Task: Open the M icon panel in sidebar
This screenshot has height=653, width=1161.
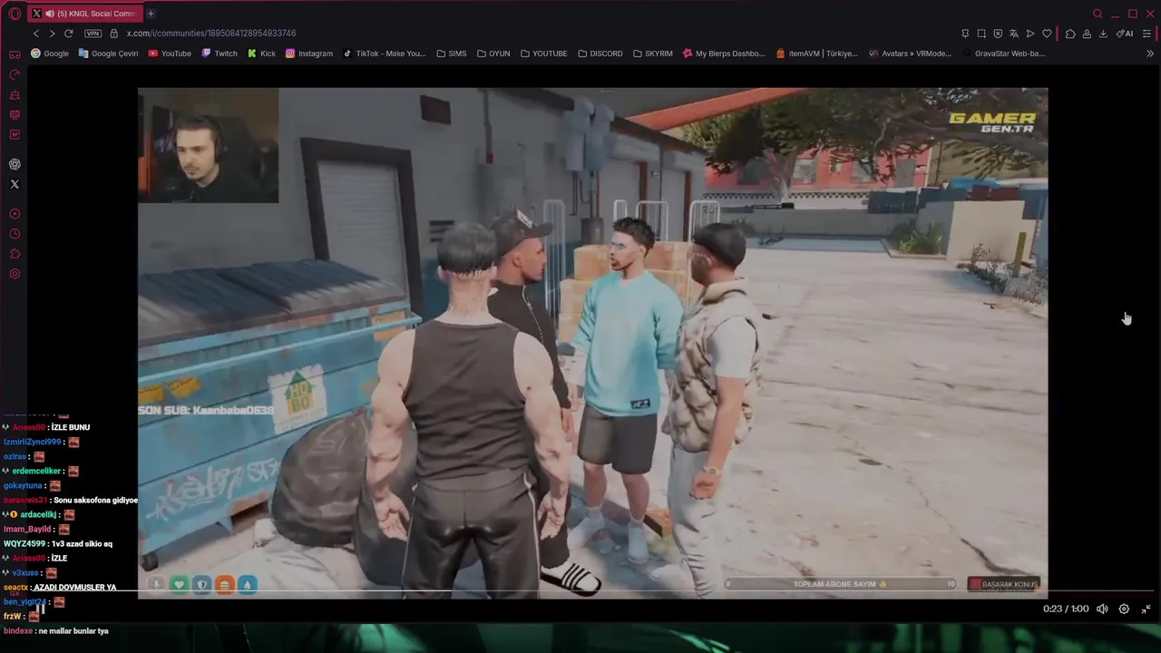Action: tap(15, 134)
